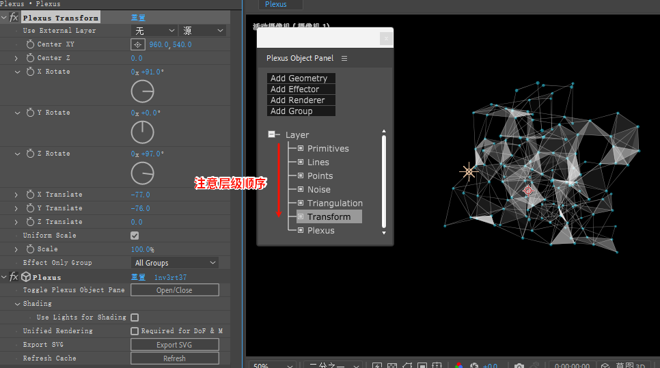This screenshot has height=368, width=660.
Task: Click the reset exposure icon
Action: (x=474, y=365)
